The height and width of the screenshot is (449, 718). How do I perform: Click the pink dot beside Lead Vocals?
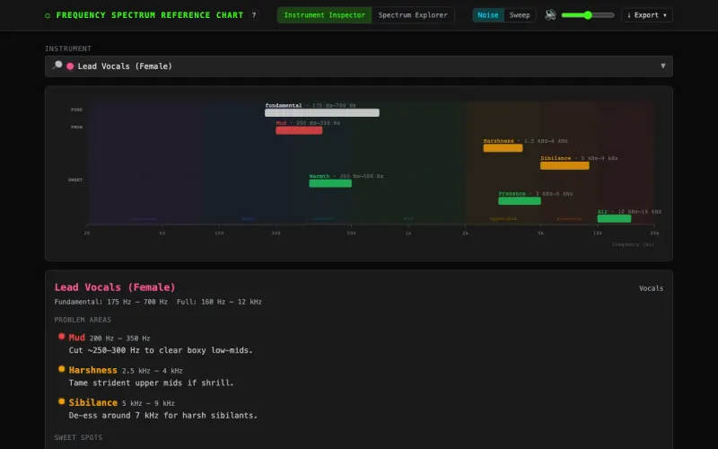click(70, 66)
